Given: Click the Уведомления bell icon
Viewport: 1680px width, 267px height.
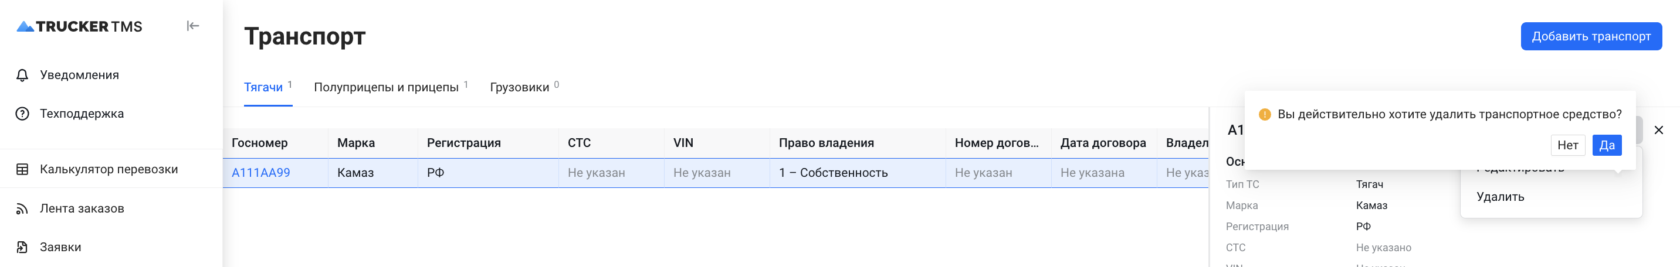Looking at the screenshot, I should point(22,75).
